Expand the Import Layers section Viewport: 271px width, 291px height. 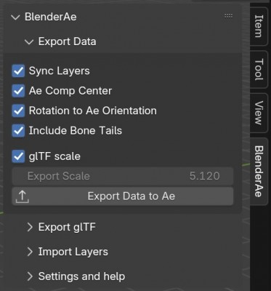coord(30,252)
